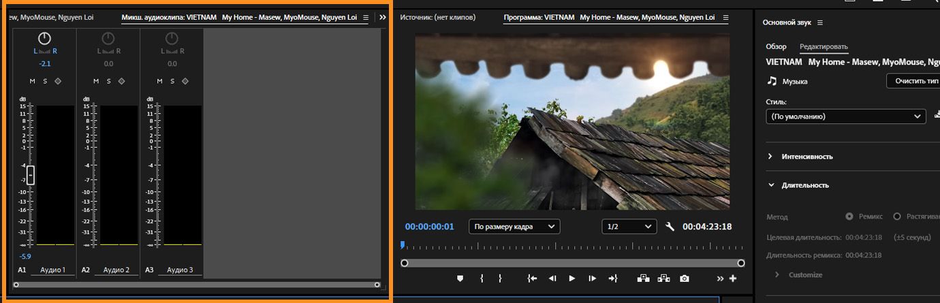Open the Essential Sound panel menu icon

click(820, 22)
